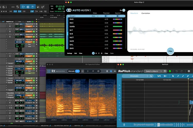Select the Pencil tool in Pro Tools toolbar

pyautogui.click(x=43, y=7)
